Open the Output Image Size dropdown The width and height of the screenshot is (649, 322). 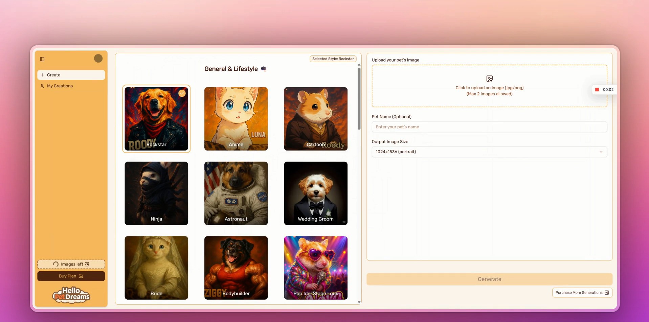[x=489, y=152]
